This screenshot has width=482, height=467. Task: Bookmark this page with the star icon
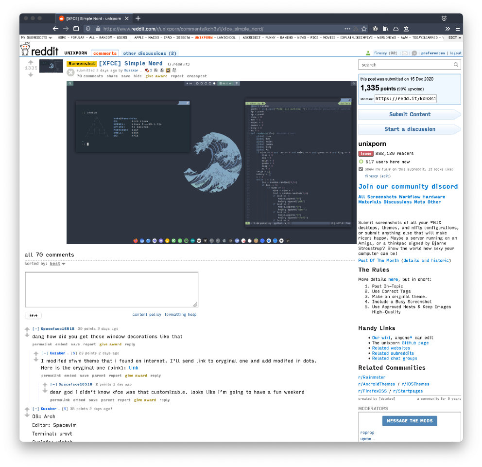coord(364,29)
